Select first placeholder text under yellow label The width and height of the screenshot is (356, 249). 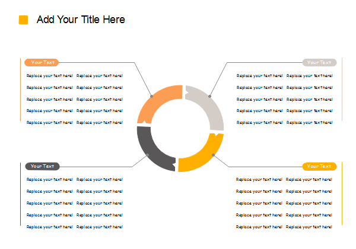pos(259,180)
